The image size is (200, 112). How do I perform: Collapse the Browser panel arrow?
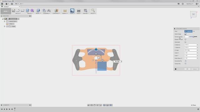coord(2,16)
